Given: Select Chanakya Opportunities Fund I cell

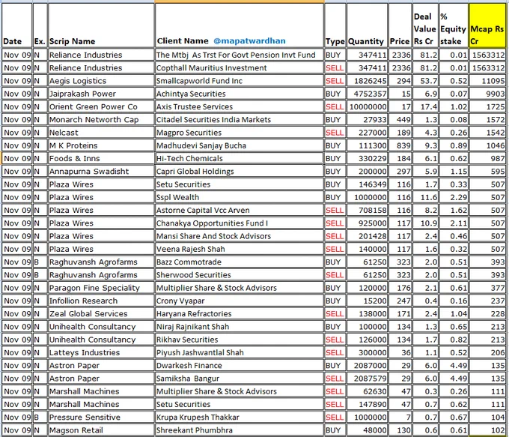Looking at the screenshot, I should (x=240, y=223).
